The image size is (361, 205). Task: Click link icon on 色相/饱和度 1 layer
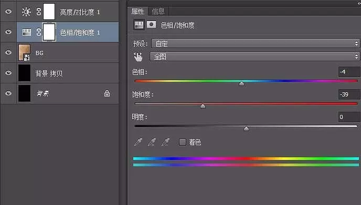point(39,32)
